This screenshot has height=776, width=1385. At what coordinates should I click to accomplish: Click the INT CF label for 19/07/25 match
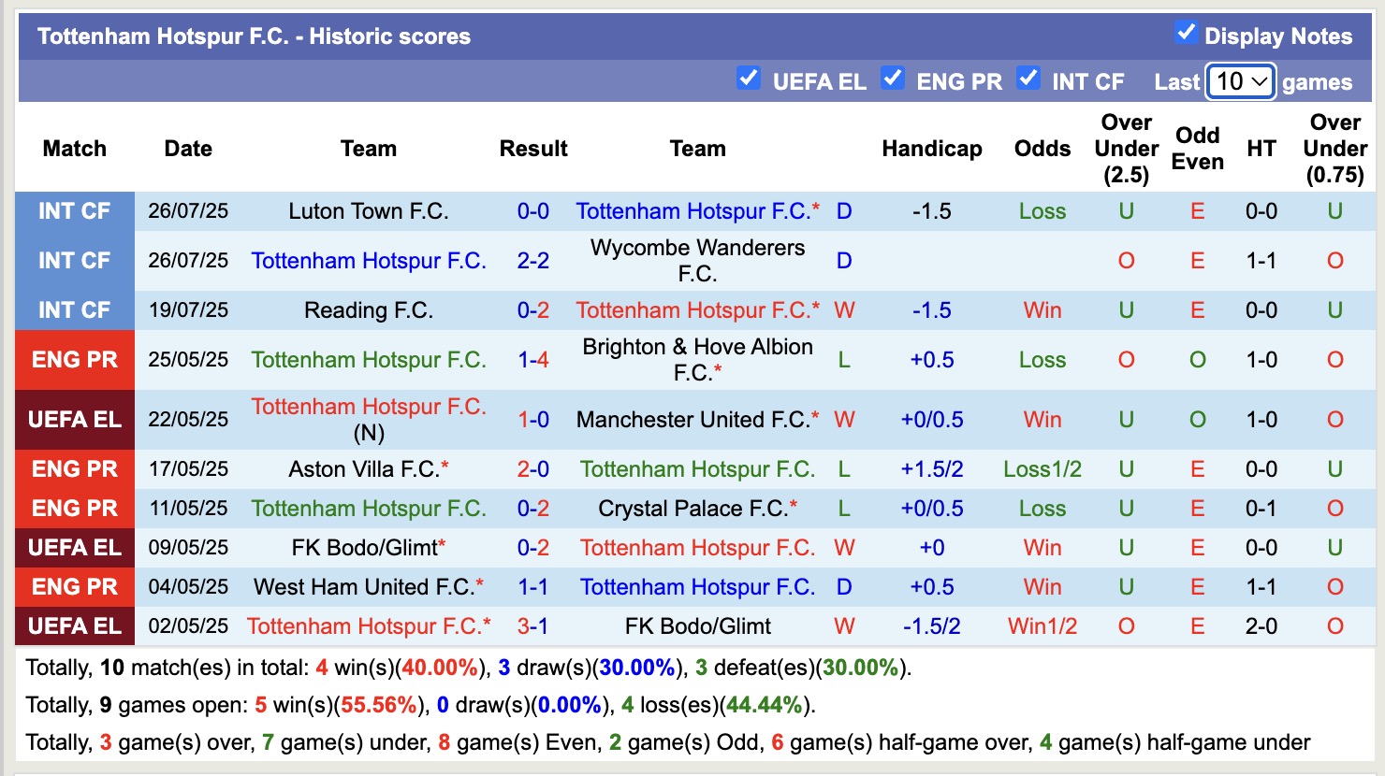[x=75, y=310]
